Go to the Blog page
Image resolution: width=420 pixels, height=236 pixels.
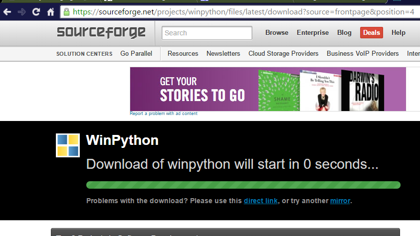(344, 32)
